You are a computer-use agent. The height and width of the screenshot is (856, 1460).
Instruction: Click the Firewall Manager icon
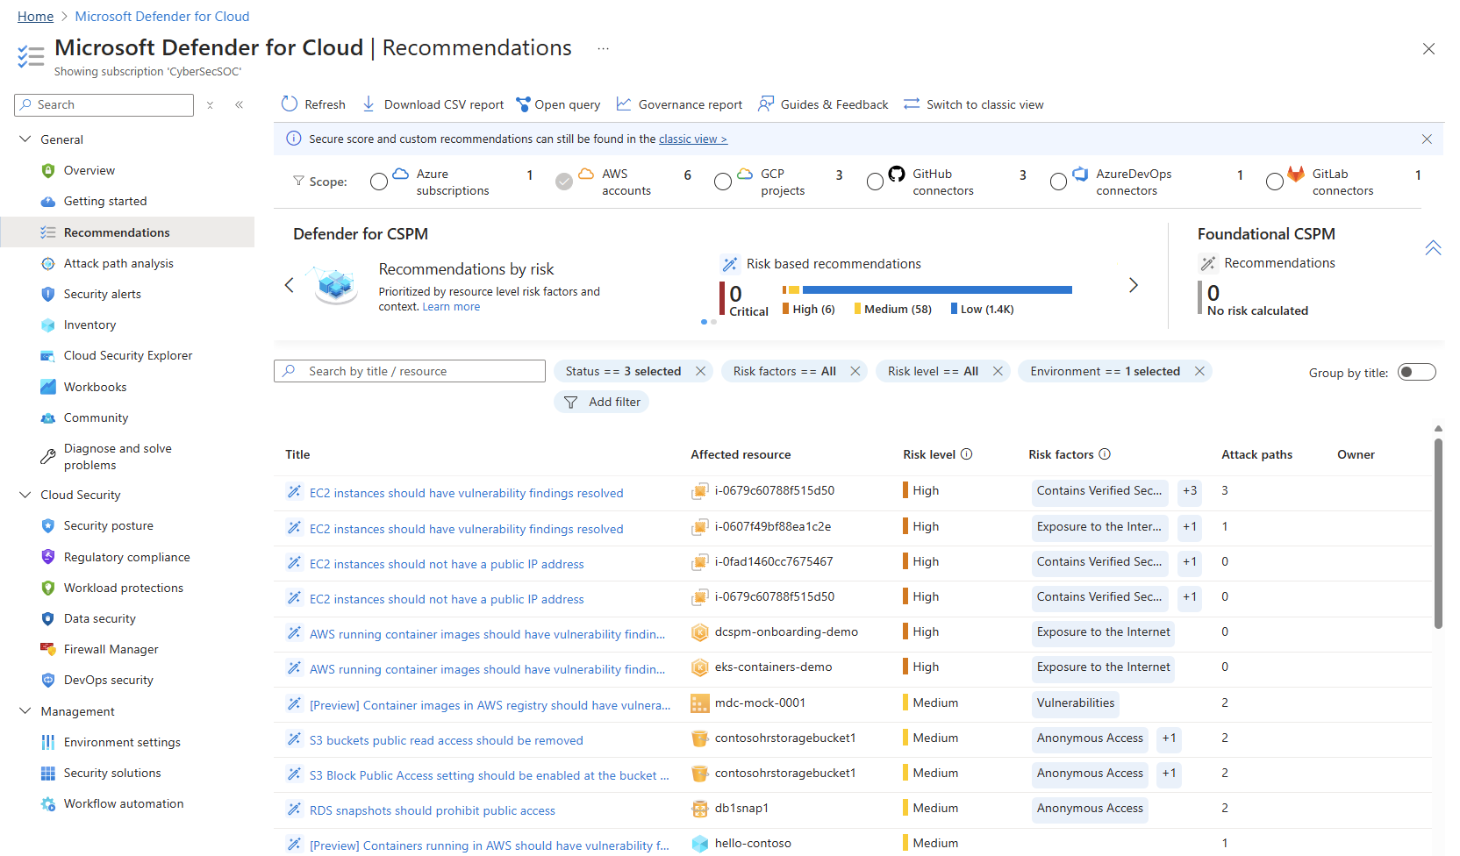pos(48,649)
